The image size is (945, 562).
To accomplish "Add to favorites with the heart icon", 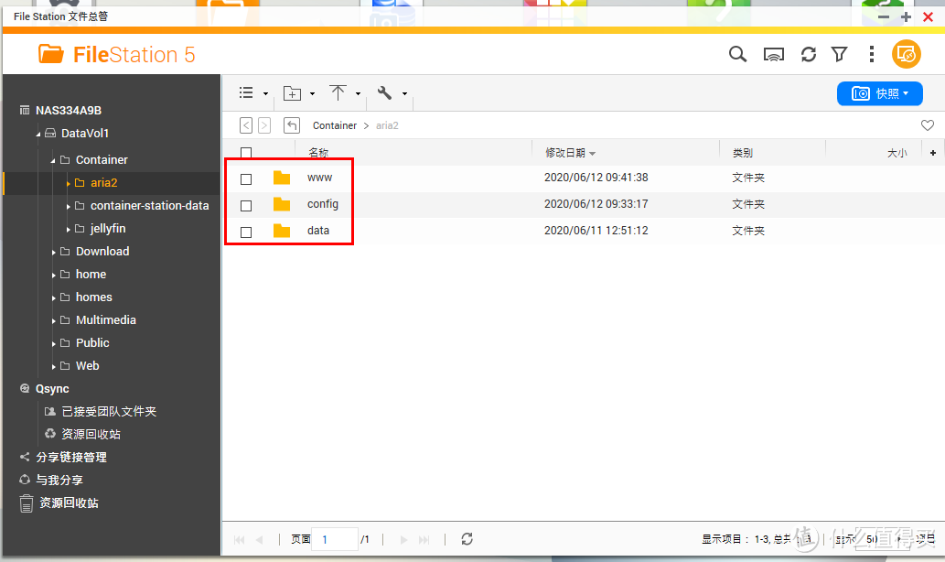I will (x=928, y=125).
